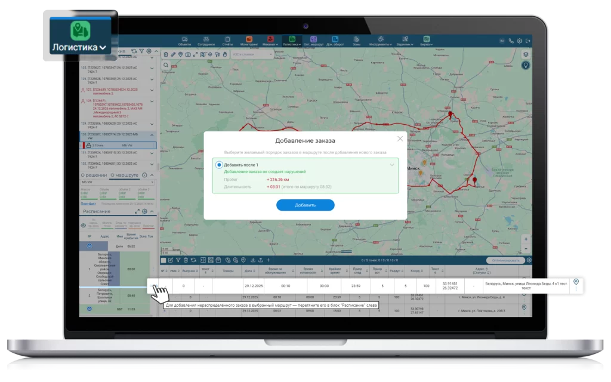Click the trash icon in orders toolbar

185,260
